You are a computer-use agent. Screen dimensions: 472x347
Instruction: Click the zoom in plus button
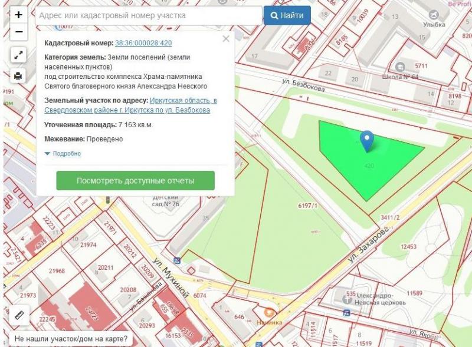click(x=18, y=15)
